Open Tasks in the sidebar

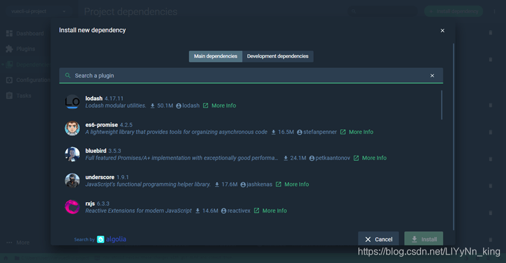point(19,96)
